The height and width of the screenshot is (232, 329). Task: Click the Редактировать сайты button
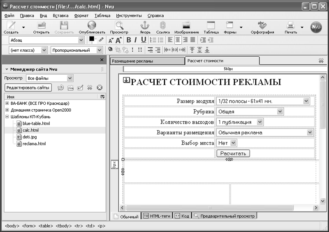28,87
